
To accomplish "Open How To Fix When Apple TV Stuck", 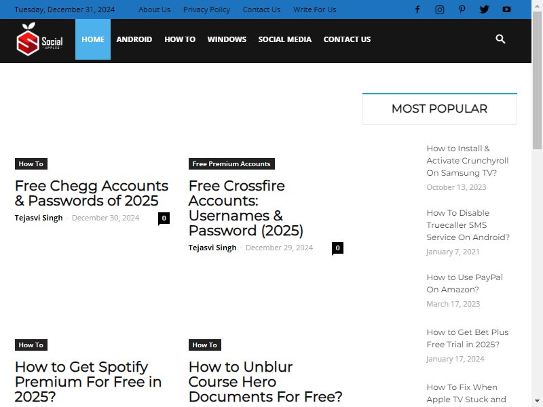I will point(466,393).
